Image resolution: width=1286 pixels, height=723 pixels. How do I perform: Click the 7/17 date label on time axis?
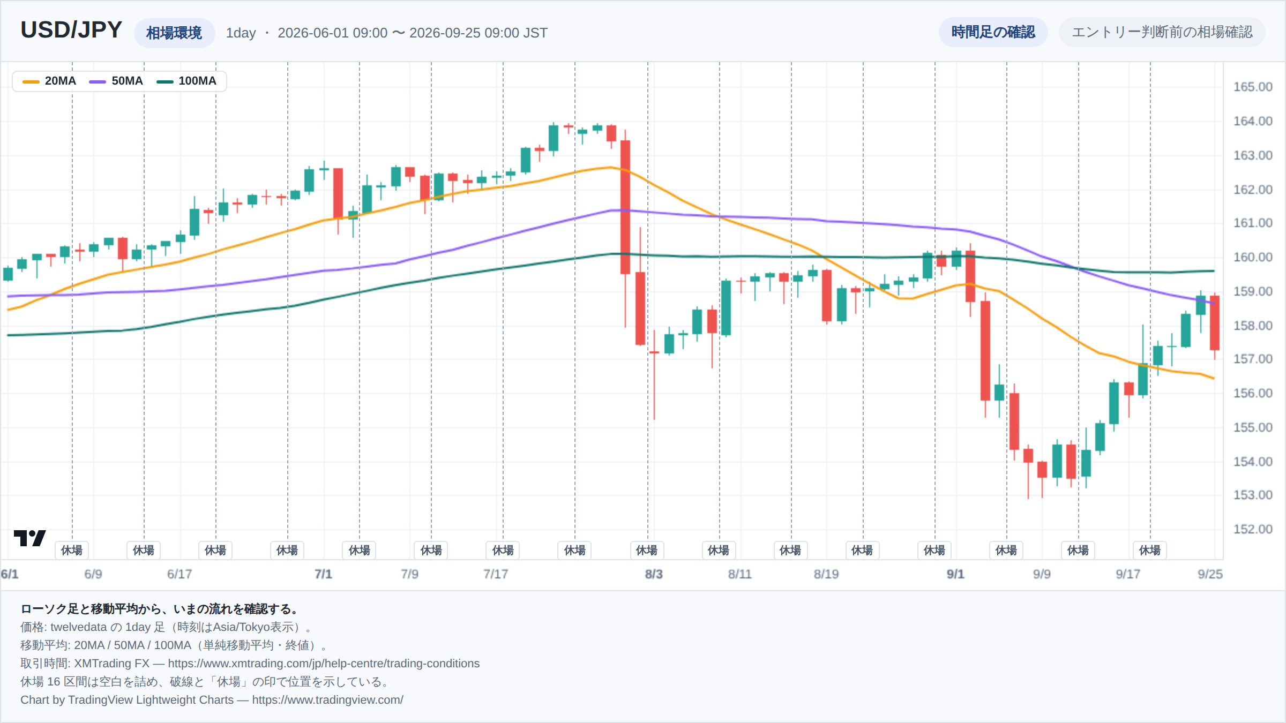[496, 574]
